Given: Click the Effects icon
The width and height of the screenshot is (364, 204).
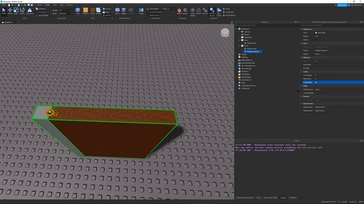Looking at the screenshot, I should [x=179, y=11].
